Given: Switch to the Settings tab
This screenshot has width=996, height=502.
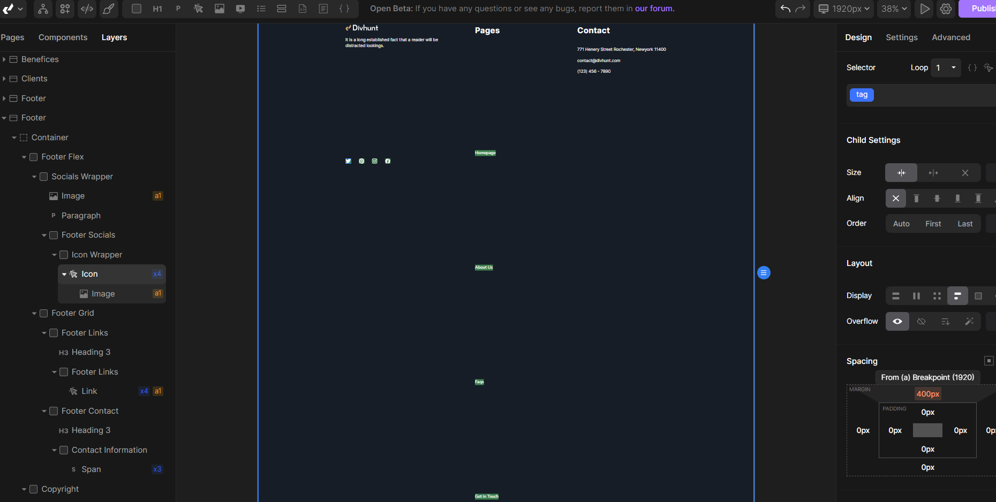Looking at the screenshot, I should [x=902, y=37].
